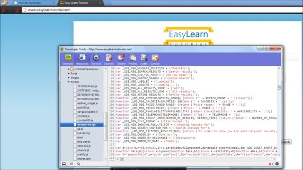Click the search magnifier icon in DevTools
This screenshot has width=303, height=170.
(79, 164)
